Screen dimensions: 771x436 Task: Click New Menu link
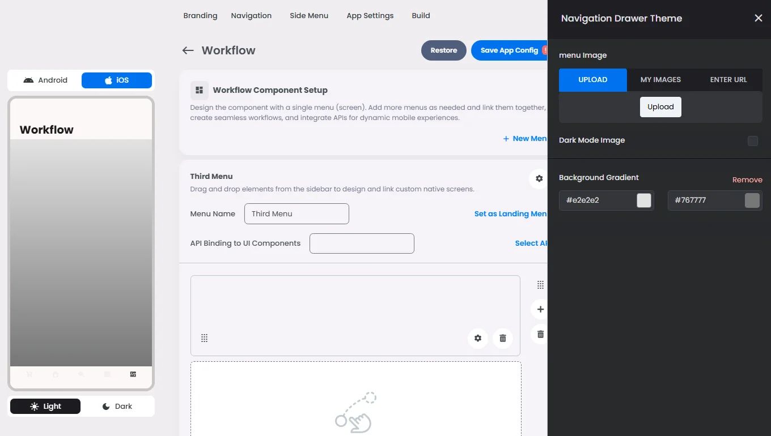[525, 139]
